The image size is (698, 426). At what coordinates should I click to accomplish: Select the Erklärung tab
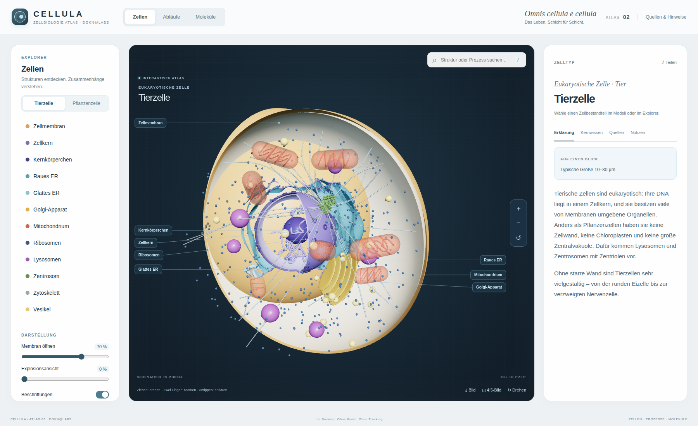coord(564,132)
